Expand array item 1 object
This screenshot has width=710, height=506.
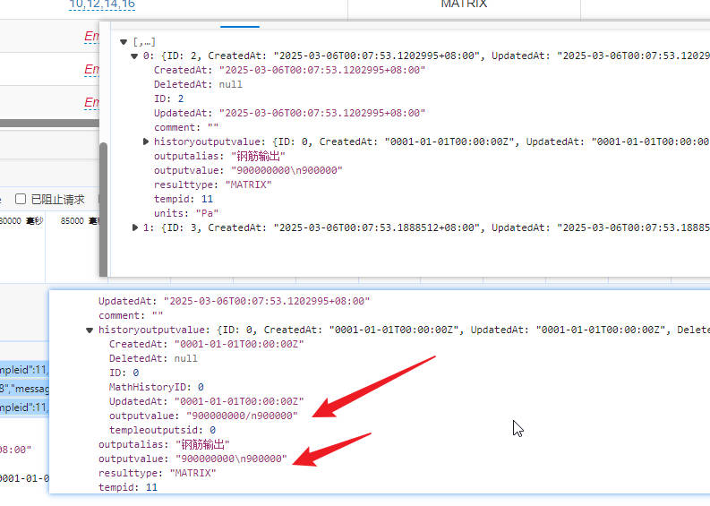[135, 227]
